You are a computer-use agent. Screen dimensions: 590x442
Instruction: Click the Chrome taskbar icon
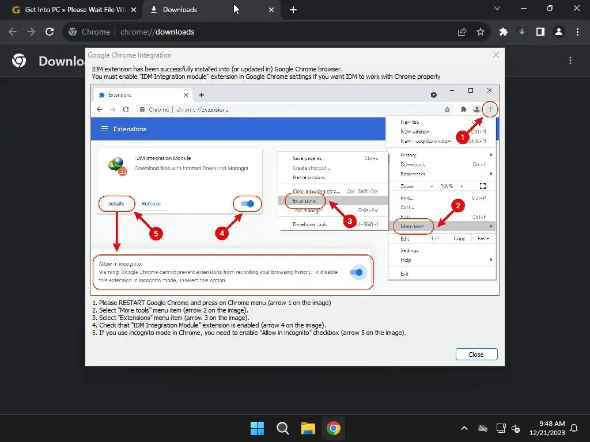click(334, 428)
